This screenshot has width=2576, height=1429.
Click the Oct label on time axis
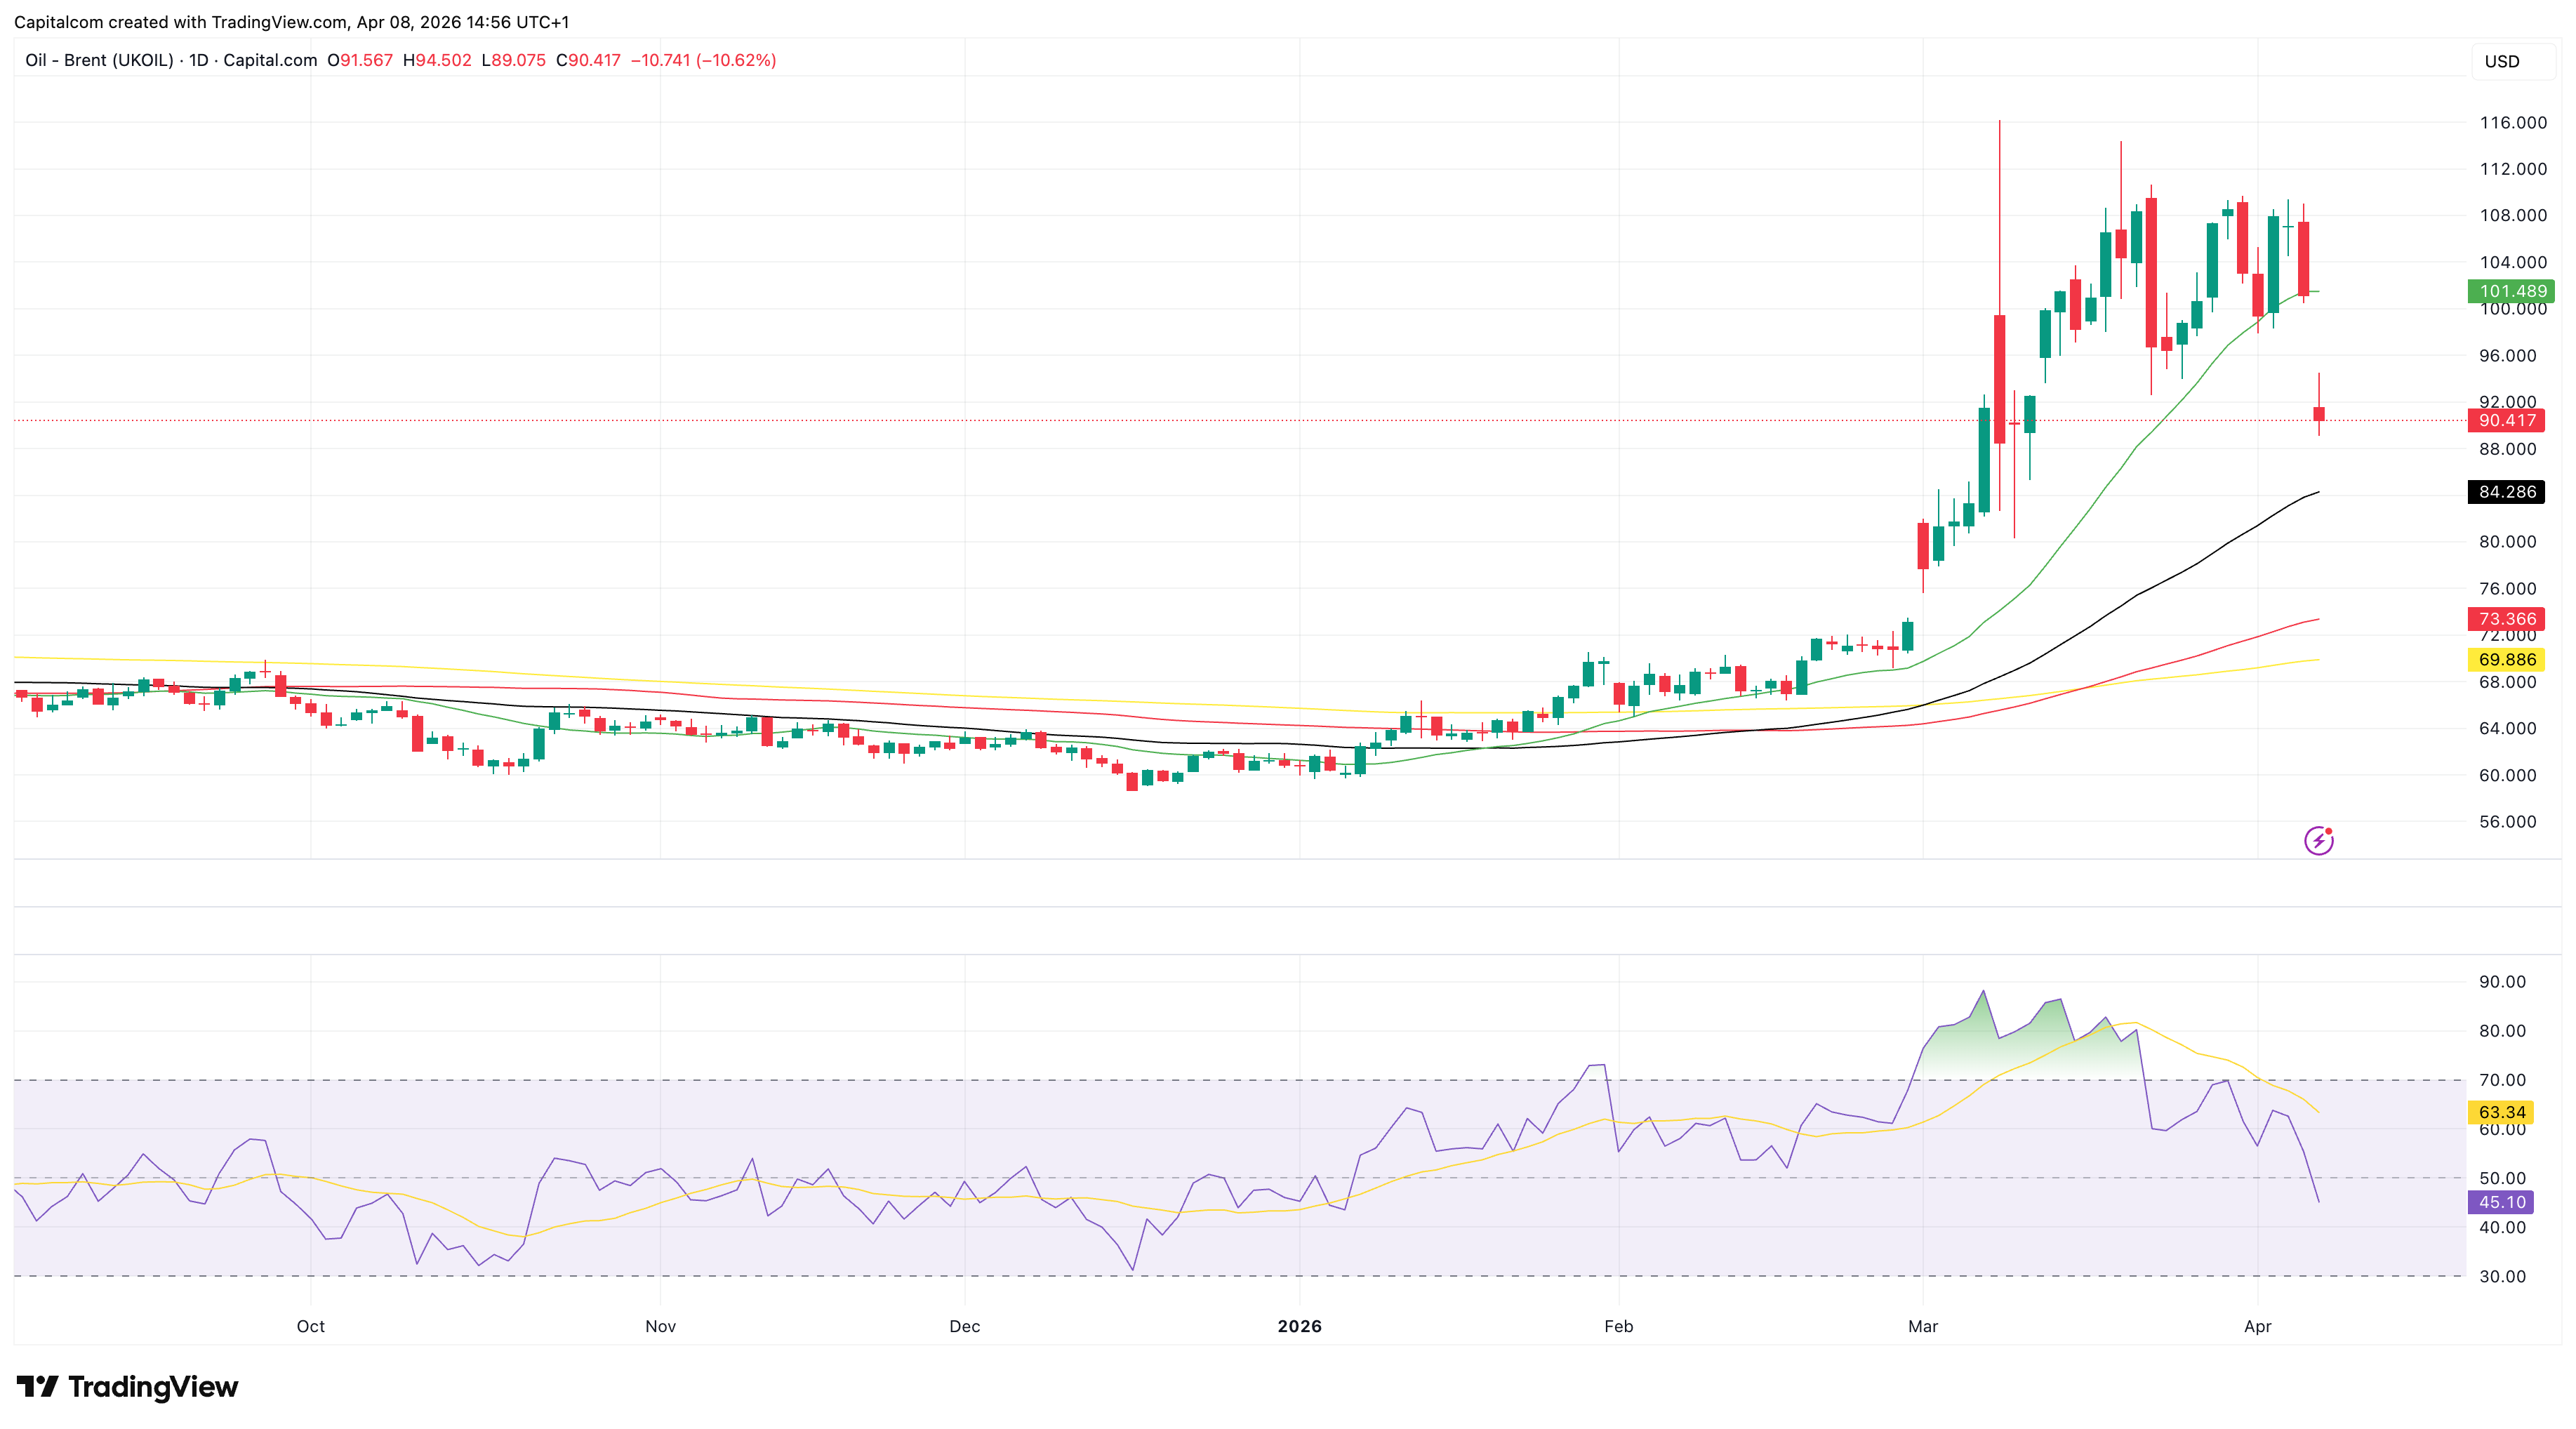311,1326
